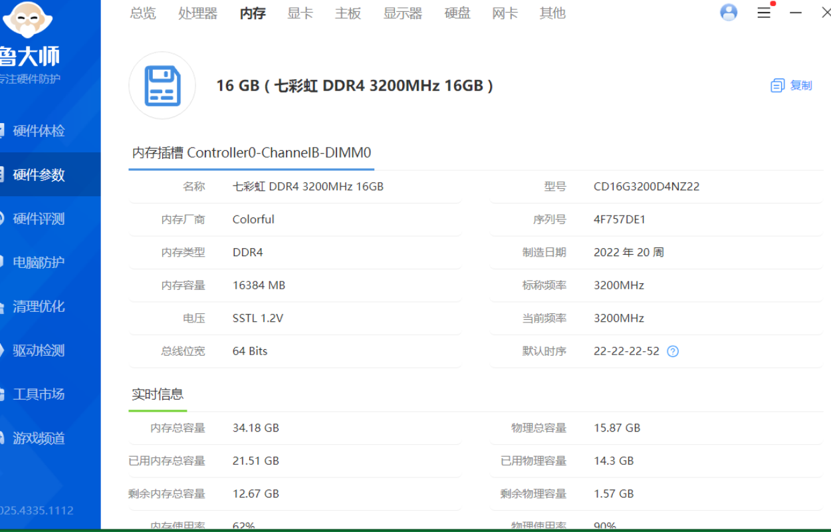The width and height of the screenshot is (831, 532).
Task: Open 驱动检测 in the sidebar
Action: point(39,350)
